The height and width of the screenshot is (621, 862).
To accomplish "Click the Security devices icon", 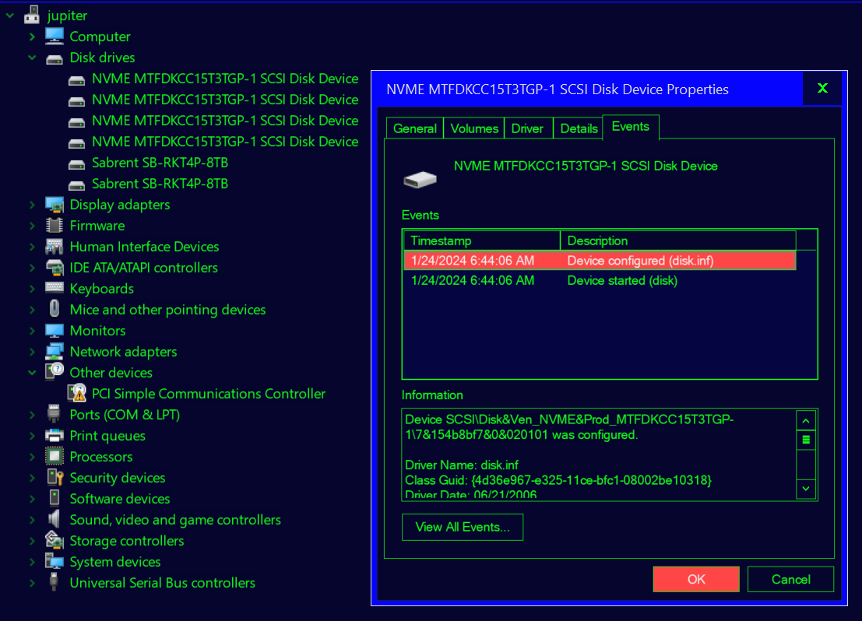I will 55,478.
